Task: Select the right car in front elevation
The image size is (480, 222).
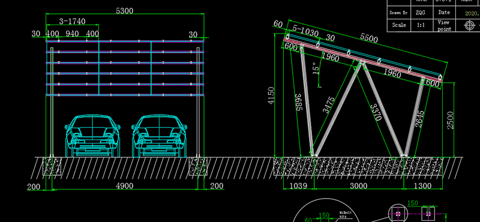Action: [159, 136]
